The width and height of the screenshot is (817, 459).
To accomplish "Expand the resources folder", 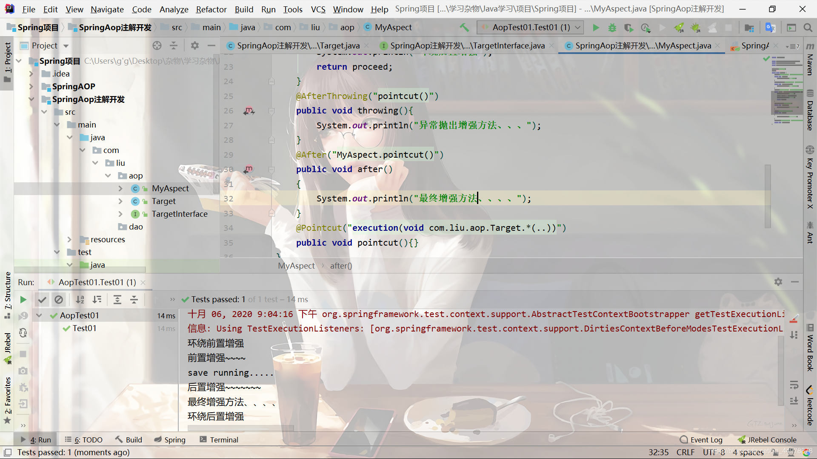I will click(69, 240).
